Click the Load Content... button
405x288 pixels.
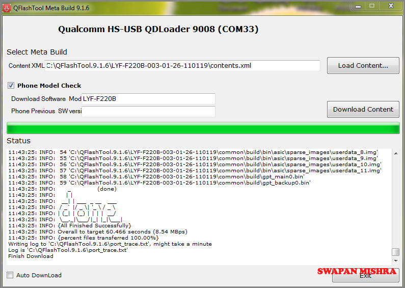pos(363,66)
